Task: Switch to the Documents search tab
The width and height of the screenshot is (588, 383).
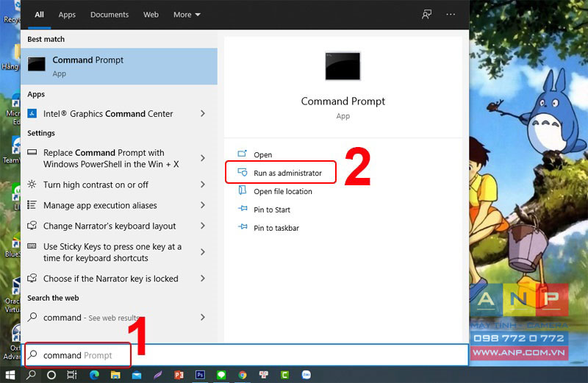Action: pyautogui.click(x=109, y=15)
